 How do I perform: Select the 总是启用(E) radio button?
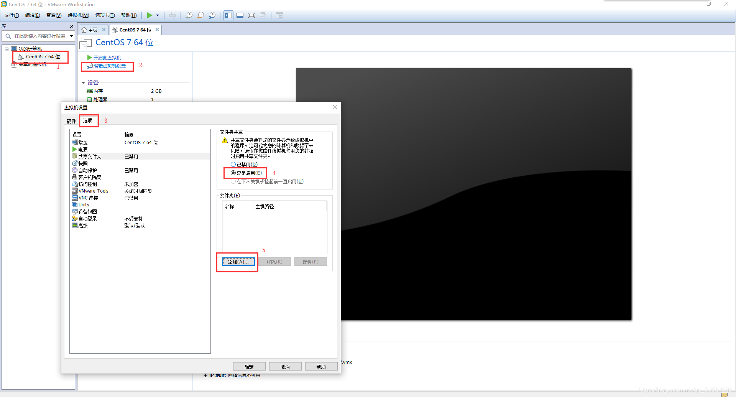pos(246,173)
